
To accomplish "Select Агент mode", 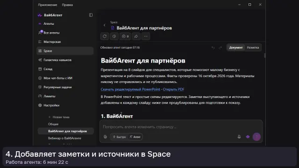I will tap(135, 137).
